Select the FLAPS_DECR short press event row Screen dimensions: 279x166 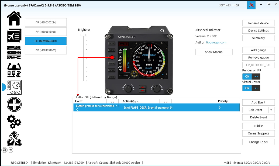[156, 108]
